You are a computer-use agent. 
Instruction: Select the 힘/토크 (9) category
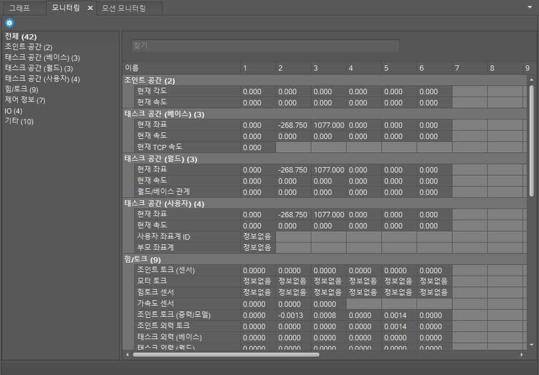22,89
